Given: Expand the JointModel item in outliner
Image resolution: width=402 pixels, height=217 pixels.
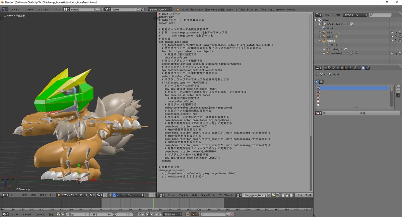Looking at the screenshot, I should (x=324, y=53).
